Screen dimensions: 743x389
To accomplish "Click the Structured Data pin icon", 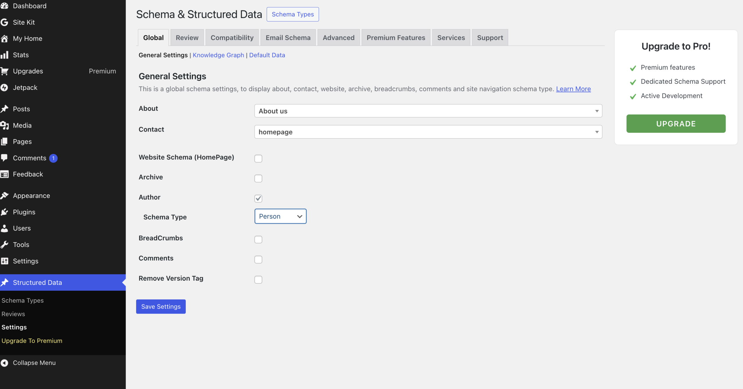I will coord(5,282).
